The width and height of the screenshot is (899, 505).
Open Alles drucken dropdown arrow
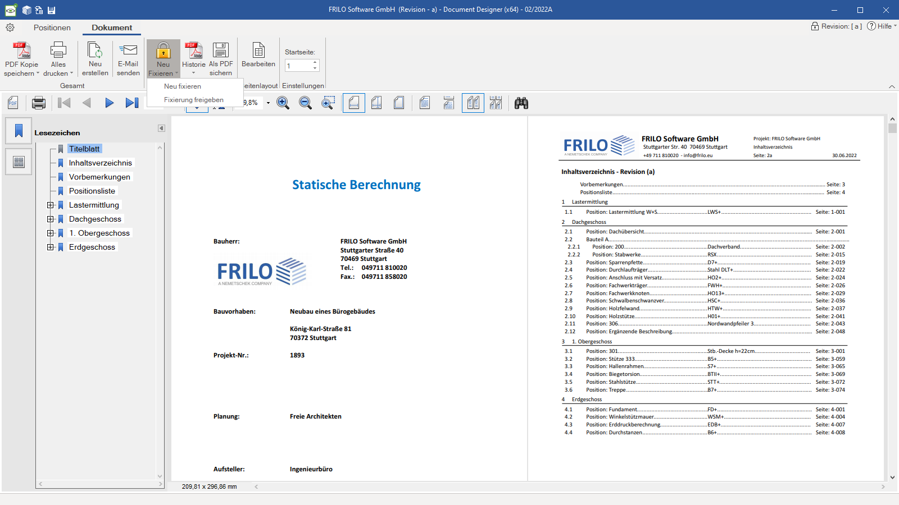tap(71, 74)
